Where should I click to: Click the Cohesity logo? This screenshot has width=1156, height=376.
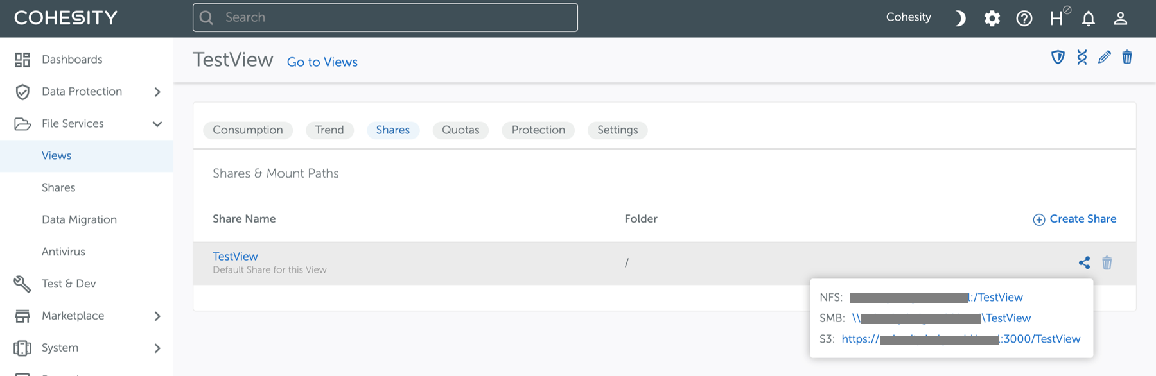coord(66,17)
